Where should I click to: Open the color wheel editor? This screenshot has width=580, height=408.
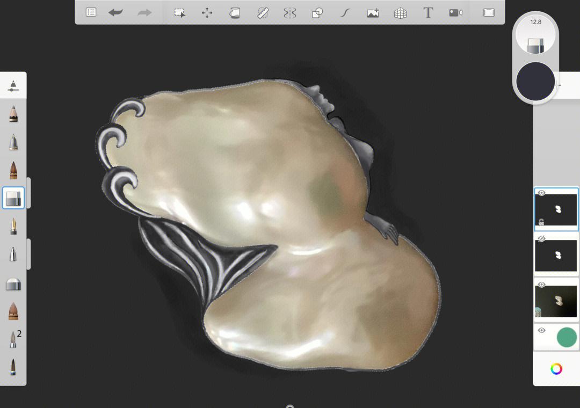[556, 369]
